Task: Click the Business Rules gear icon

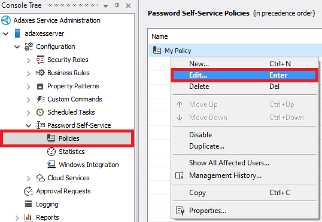Action: 40,73
